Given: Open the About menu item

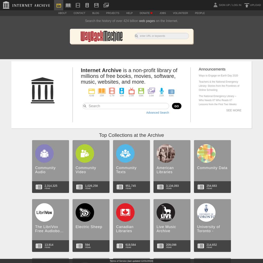Looking at the screenshot, I should 62,13.
